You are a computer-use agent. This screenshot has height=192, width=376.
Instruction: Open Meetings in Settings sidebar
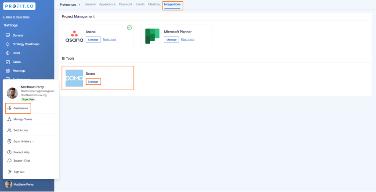[19, 71]
